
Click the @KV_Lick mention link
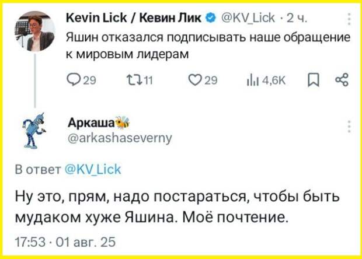(91, 170)
